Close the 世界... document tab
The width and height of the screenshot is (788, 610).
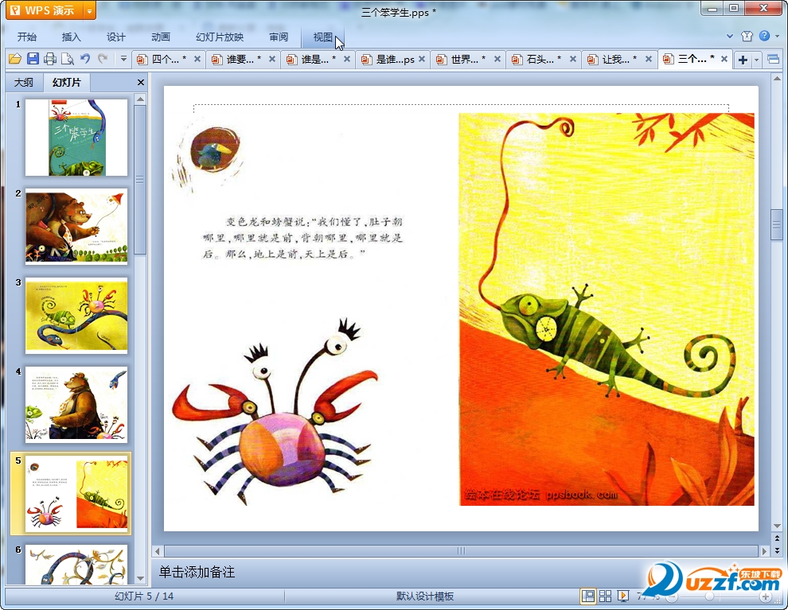click(x=497, y=59)
